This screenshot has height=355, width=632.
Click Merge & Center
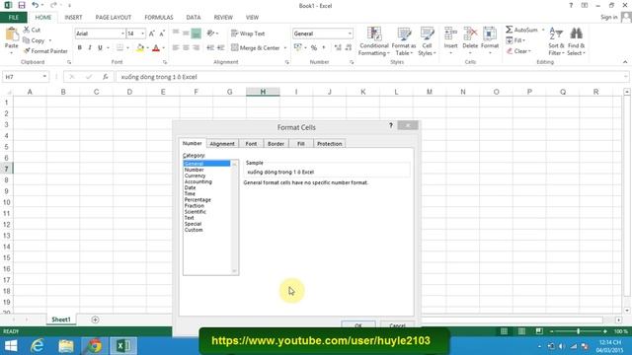(256, 48)
